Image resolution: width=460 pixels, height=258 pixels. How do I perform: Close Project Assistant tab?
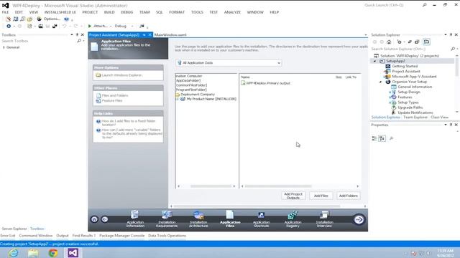click(x=150, y=35)
